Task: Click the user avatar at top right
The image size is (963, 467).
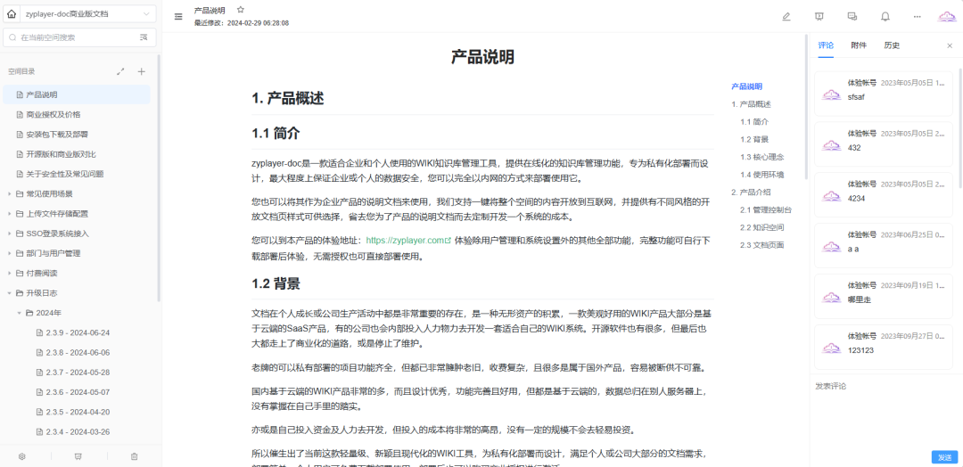Action: [946, 17]
